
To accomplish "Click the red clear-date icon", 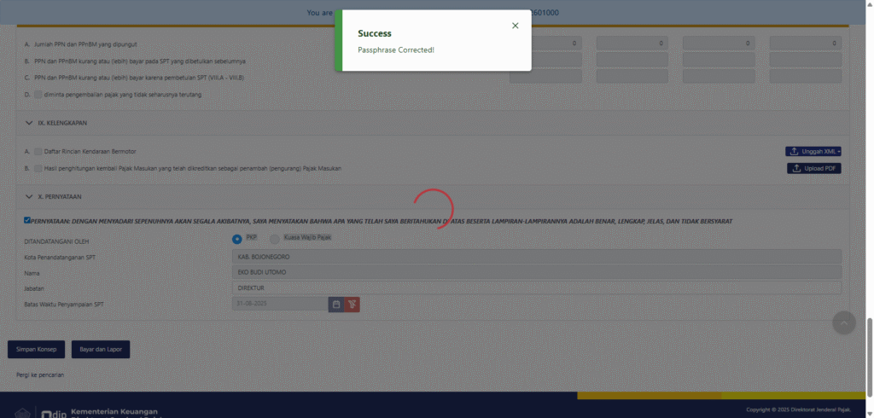I will [353, 305].
